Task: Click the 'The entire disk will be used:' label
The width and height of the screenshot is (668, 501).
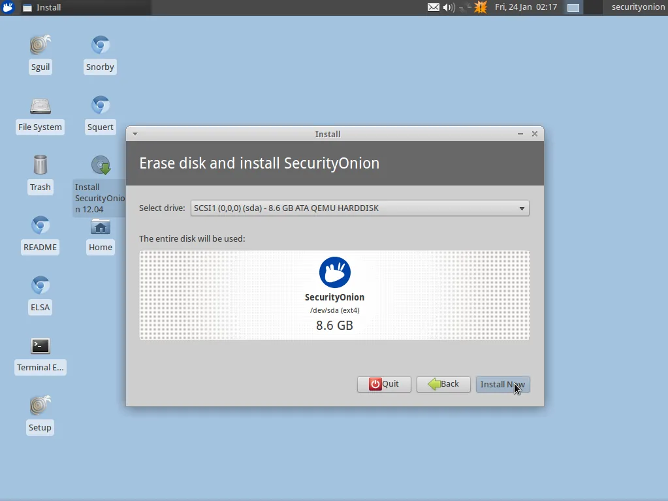Action: coord(192,238)
